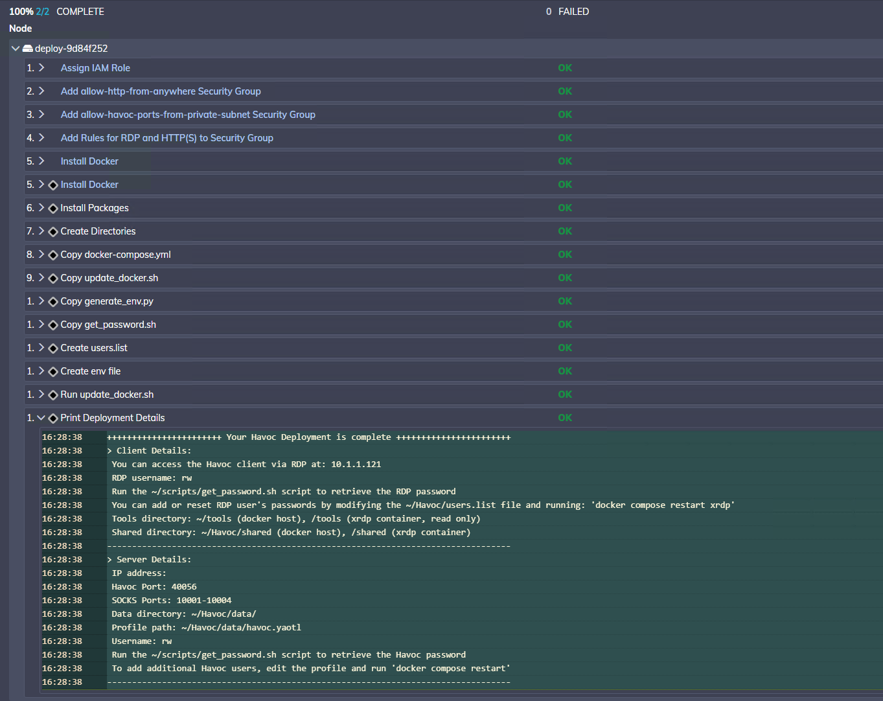Click the server node icon beside deploy-9d84f252
The height and width of the screenshot is (701, 883).
point(28,49)
